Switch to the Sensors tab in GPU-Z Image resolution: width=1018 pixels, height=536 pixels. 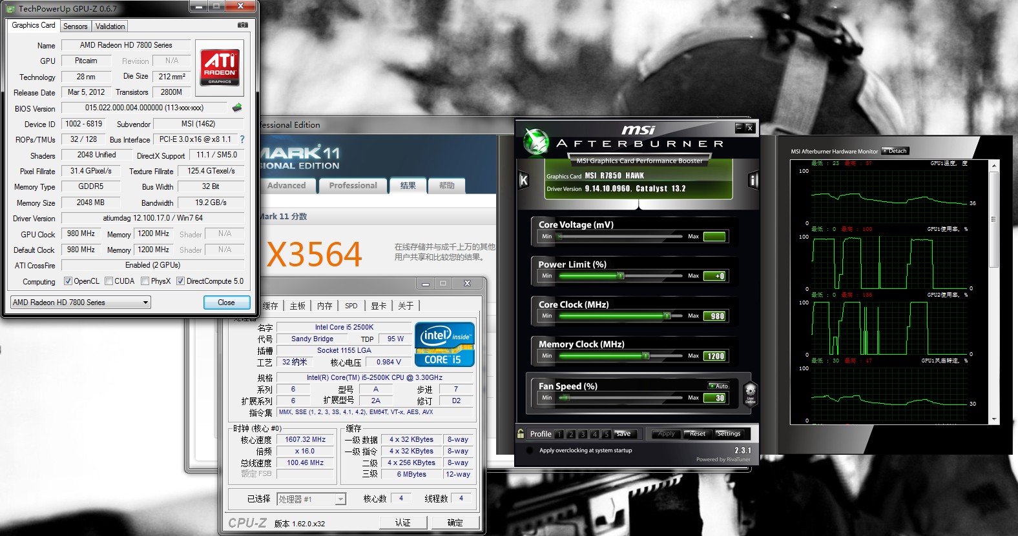click(x=76, y=26)
